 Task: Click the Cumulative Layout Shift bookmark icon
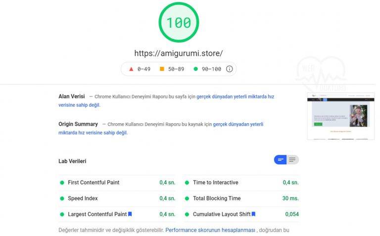tap(253, 214)
